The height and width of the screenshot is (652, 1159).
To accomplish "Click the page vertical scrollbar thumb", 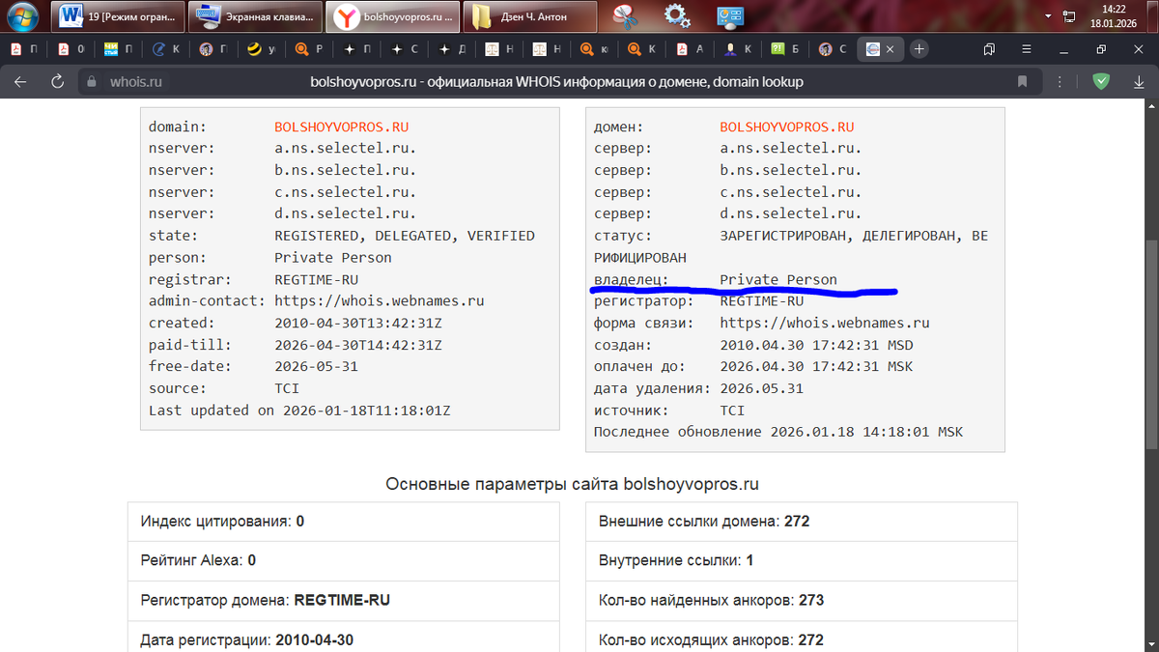I will pyautogui.click(x=1149, y=343).
